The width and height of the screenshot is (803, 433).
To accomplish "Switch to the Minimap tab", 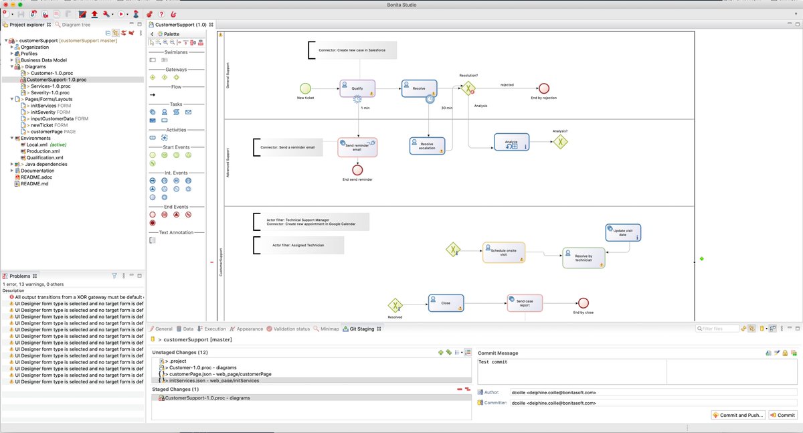I will point(326,329).
